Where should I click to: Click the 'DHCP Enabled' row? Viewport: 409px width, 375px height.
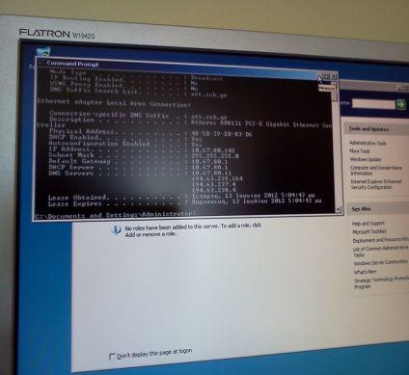[x=125, y=138]
